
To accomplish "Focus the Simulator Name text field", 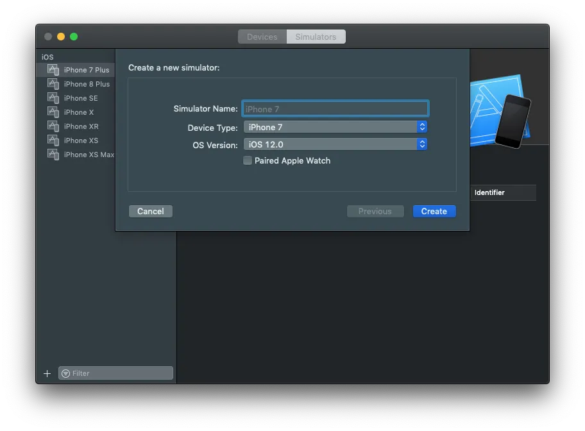I will 335,108.
